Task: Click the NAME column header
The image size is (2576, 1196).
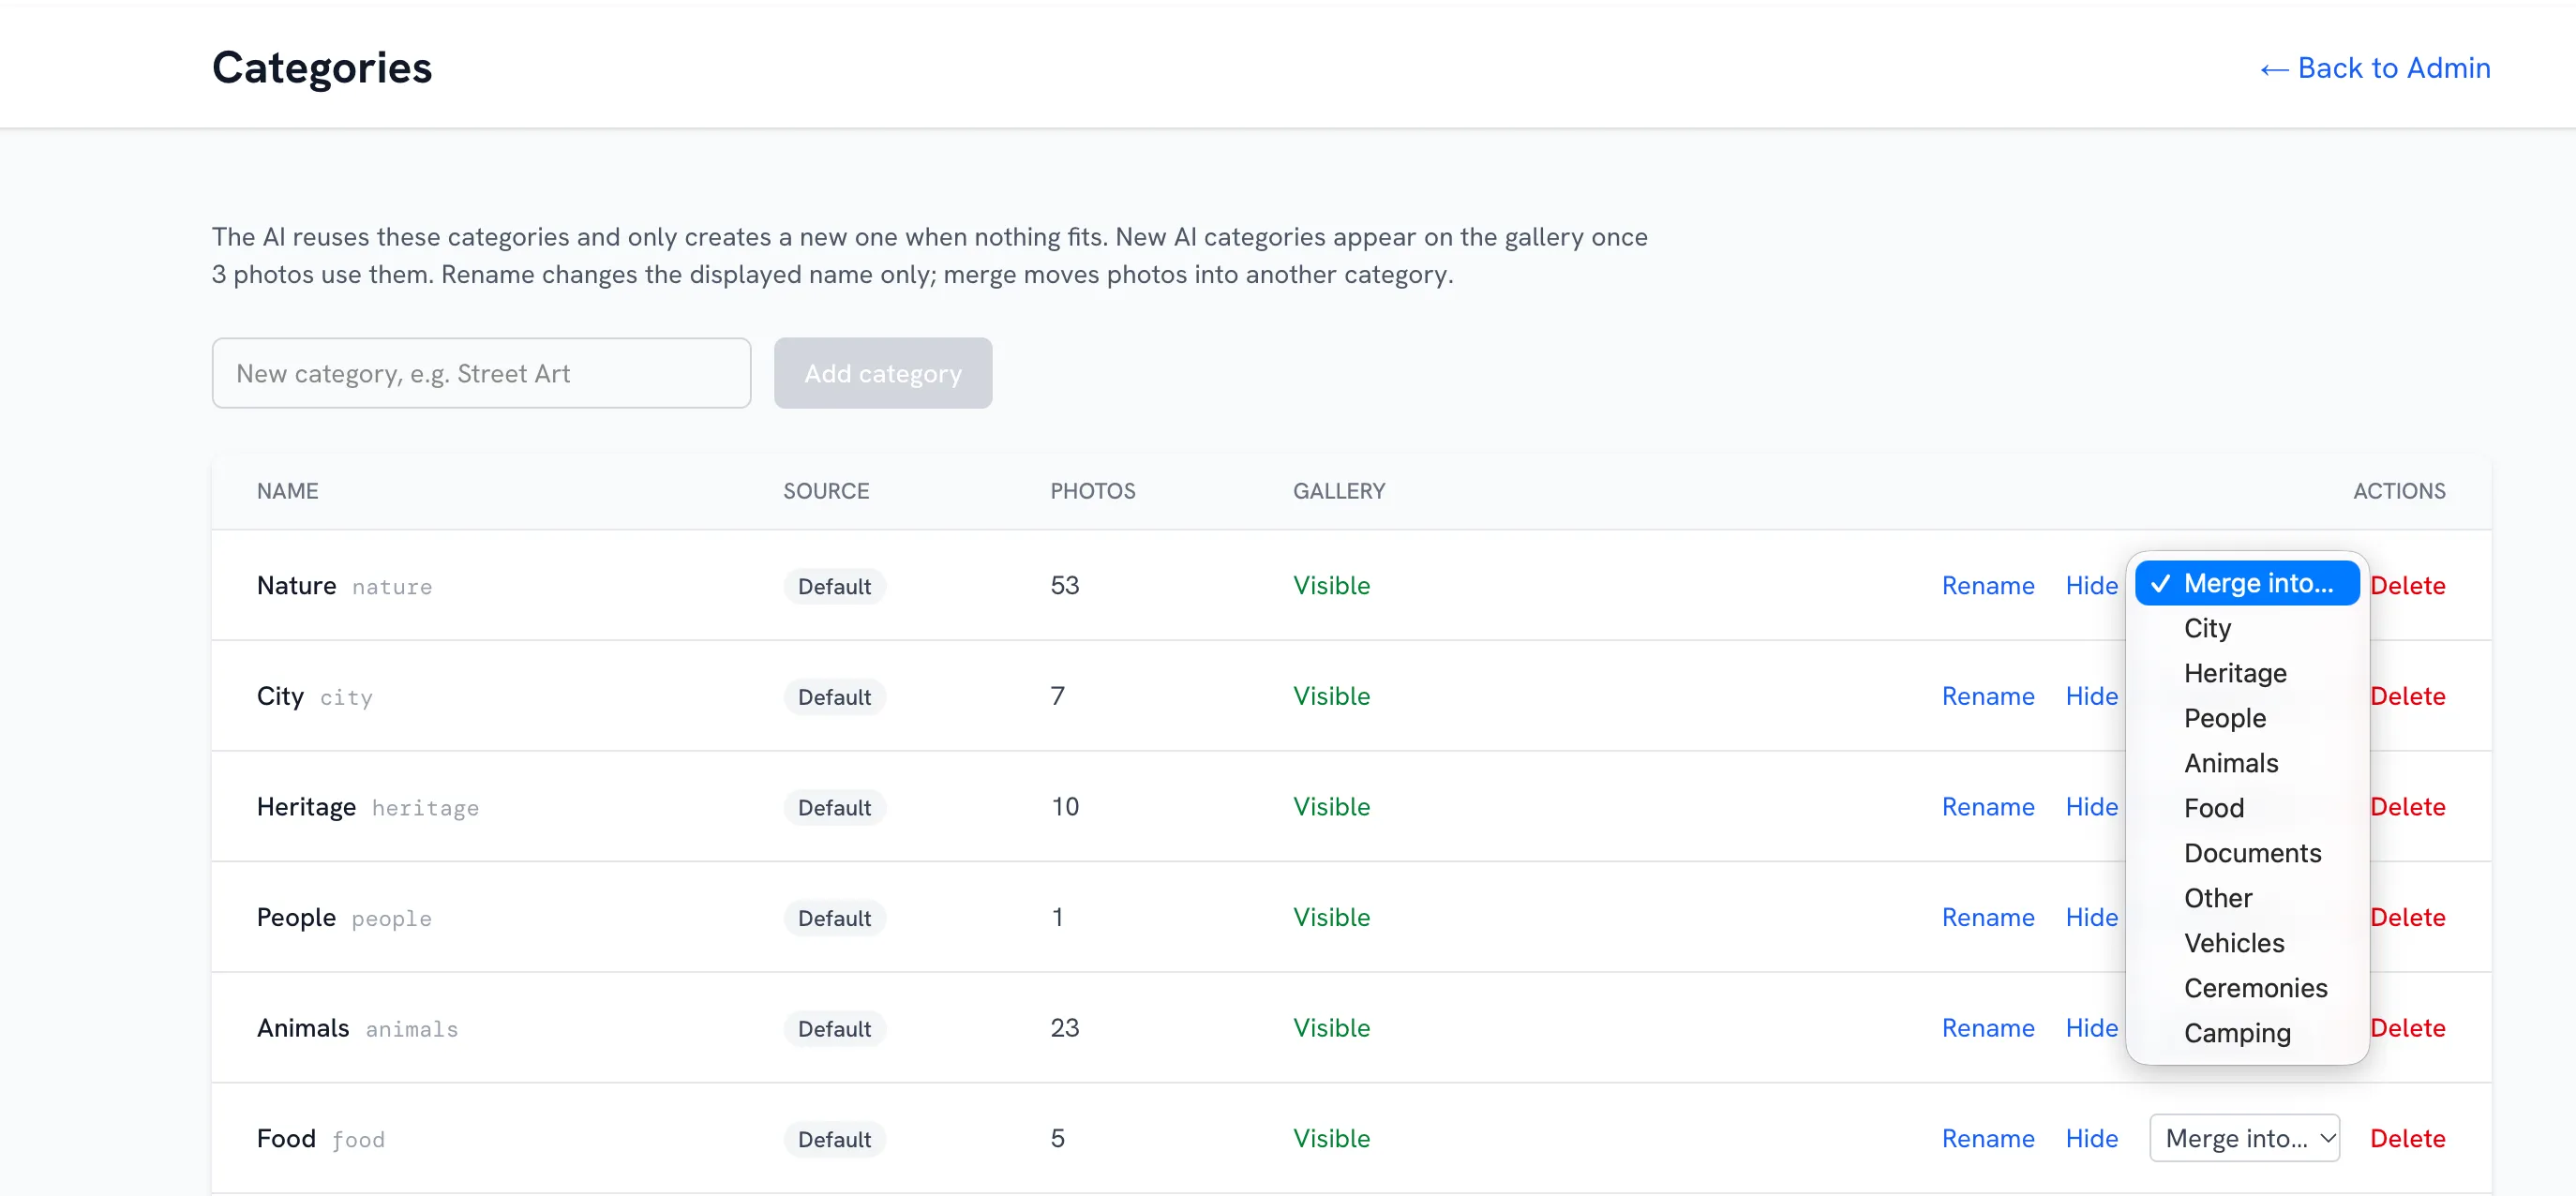Action: point(287,491)
